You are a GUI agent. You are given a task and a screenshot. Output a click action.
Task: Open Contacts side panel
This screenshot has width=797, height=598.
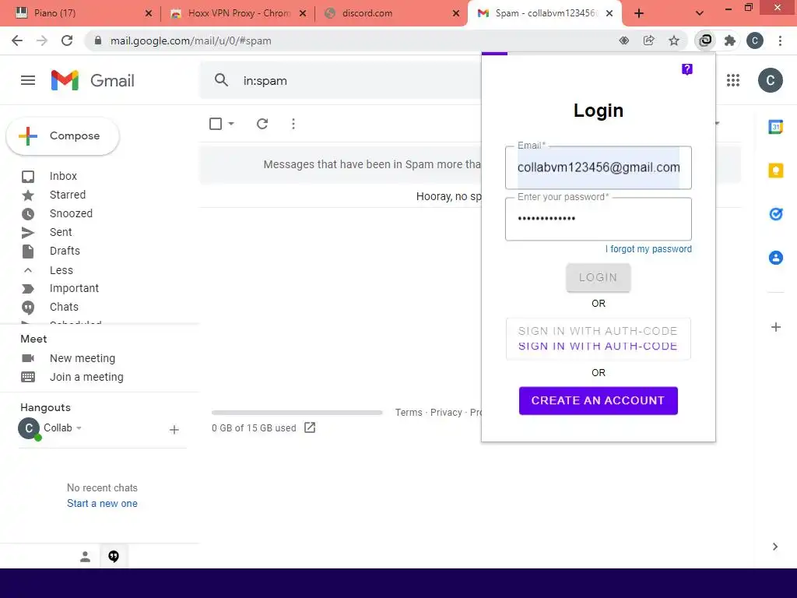[776, 258]
